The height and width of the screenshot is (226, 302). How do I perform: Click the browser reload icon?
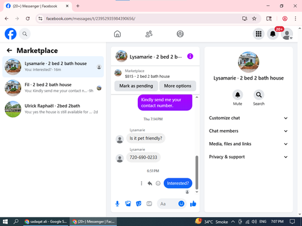click(x=28, y=19)
